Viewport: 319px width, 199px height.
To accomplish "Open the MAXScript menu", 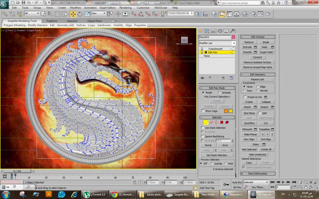I will coord(161,8).
